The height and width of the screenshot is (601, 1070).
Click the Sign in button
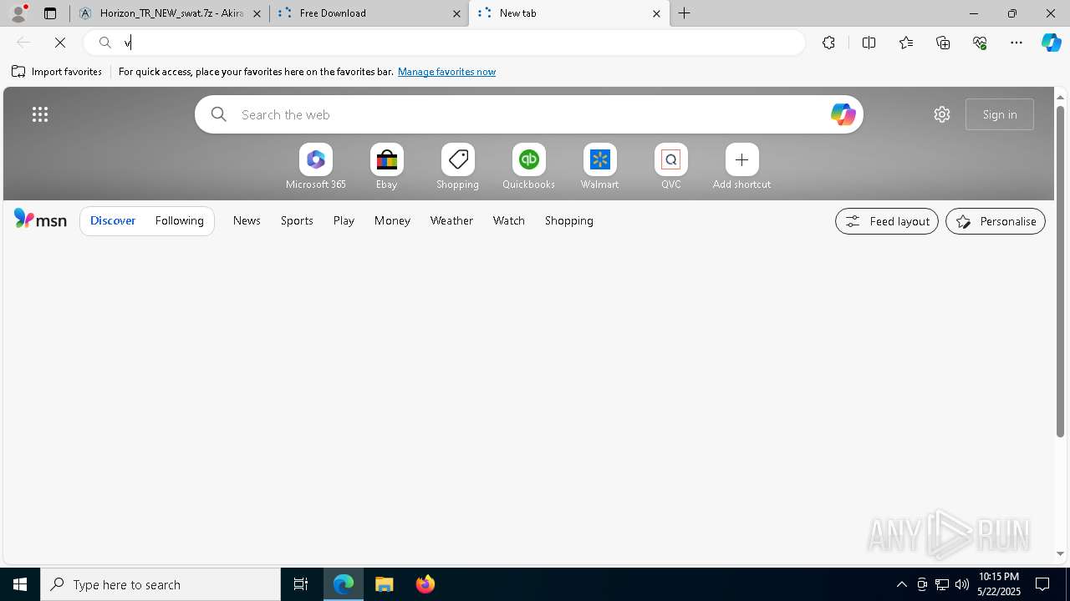(x=1000, y=114)
